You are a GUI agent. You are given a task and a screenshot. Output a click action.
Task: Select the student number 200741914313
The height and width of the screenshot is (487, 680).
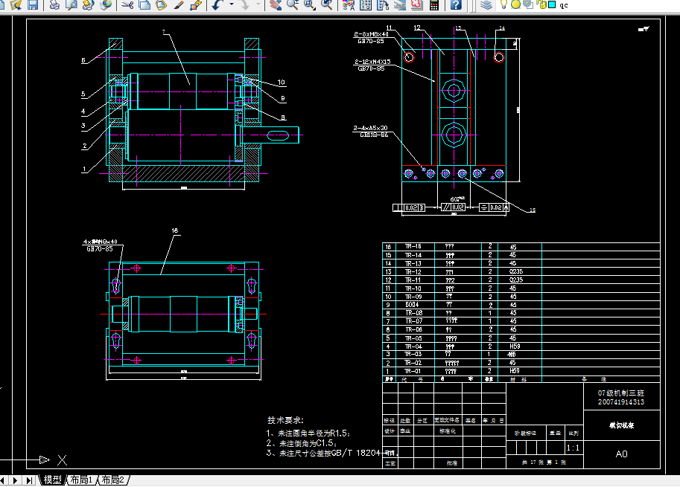click(621, 402)
